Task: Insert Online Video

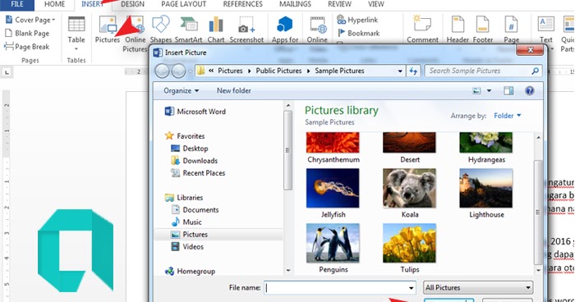Action: pyautogui.click(x=317, y=30)
